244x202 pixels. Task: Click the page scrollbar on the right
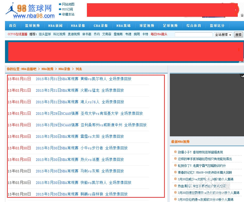pos(243,100)
